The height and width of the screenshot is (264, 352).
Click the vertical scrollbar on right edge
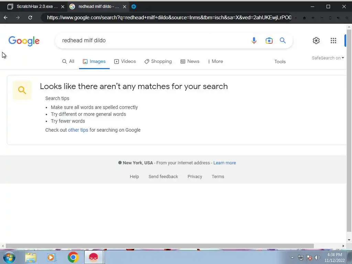point(349,130)
